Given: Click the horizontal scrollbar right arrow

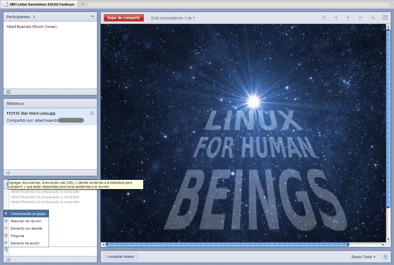Looking at the screenshot, I should pyautogui.click(x=384, y=245).
